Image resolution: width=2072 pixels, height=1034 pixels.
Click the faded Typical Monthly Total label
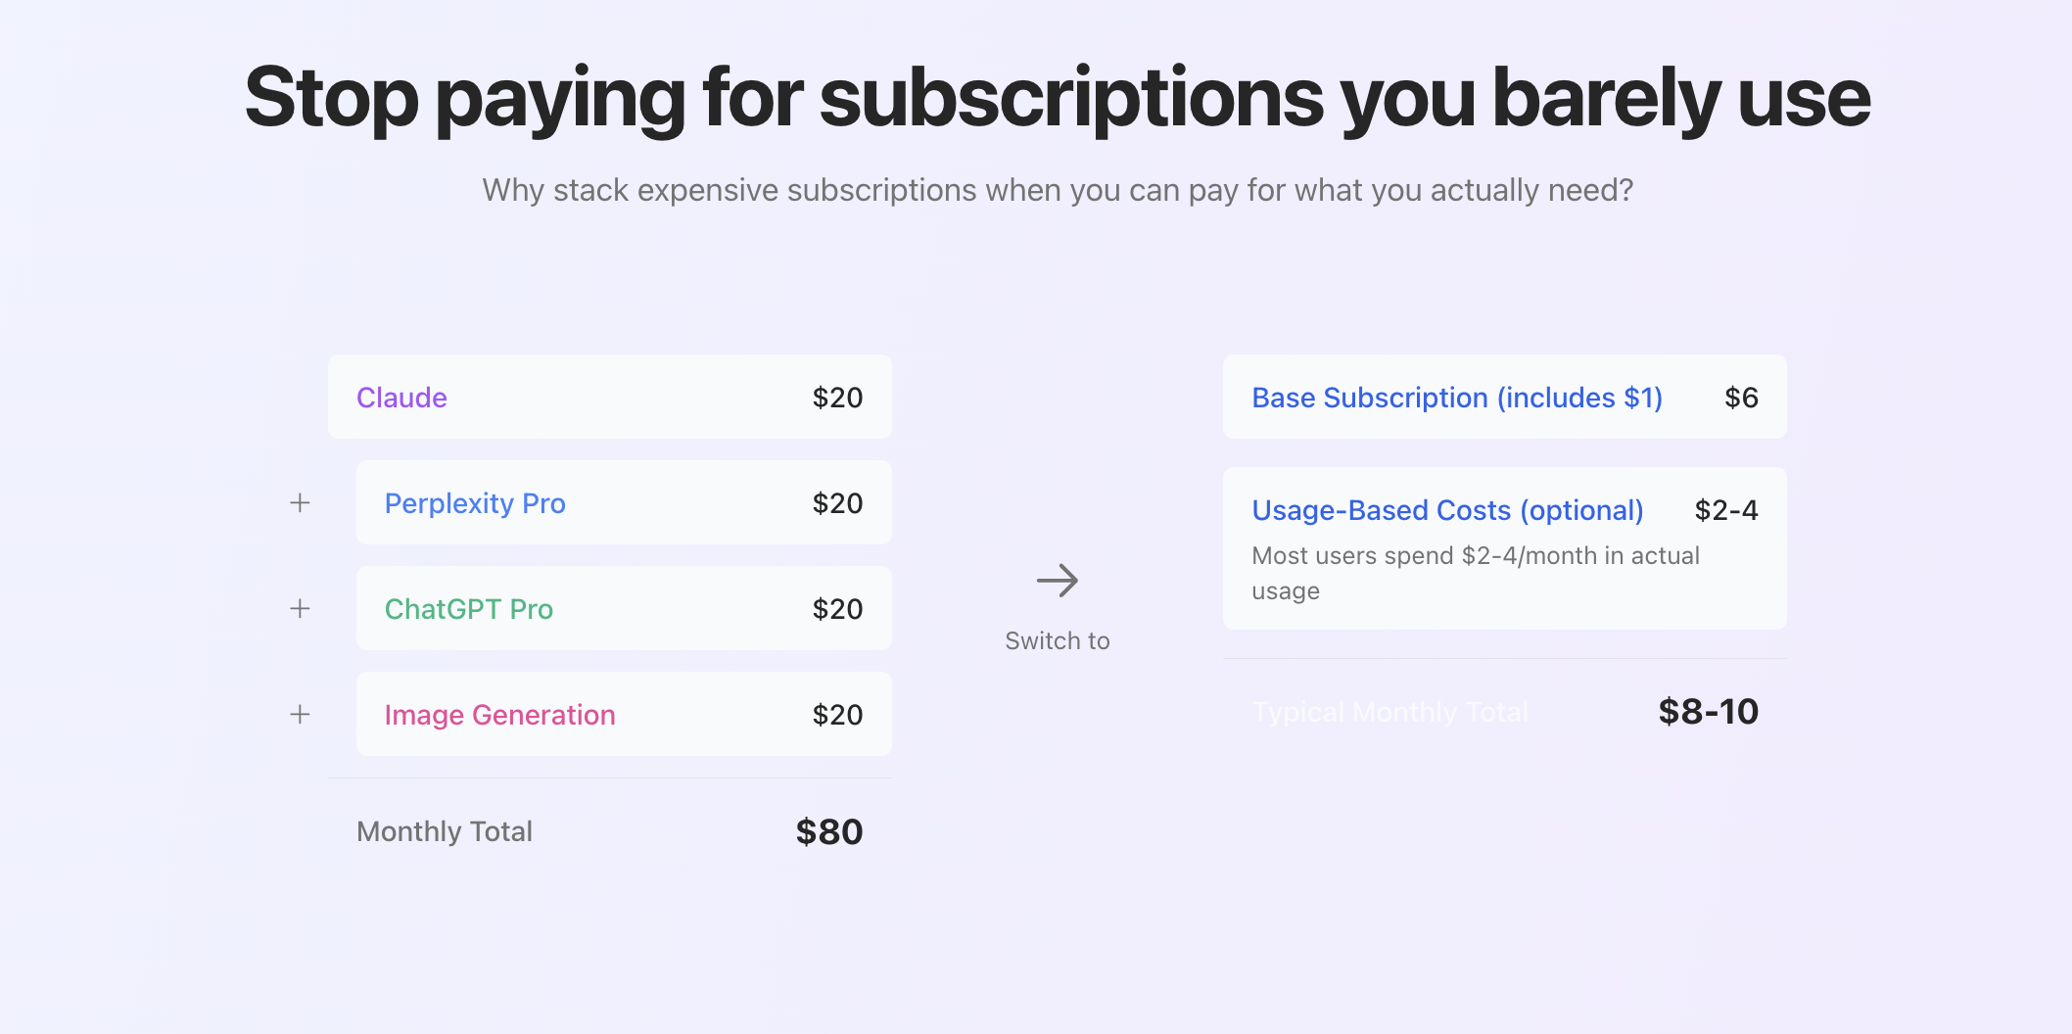tap(1390, 712)
